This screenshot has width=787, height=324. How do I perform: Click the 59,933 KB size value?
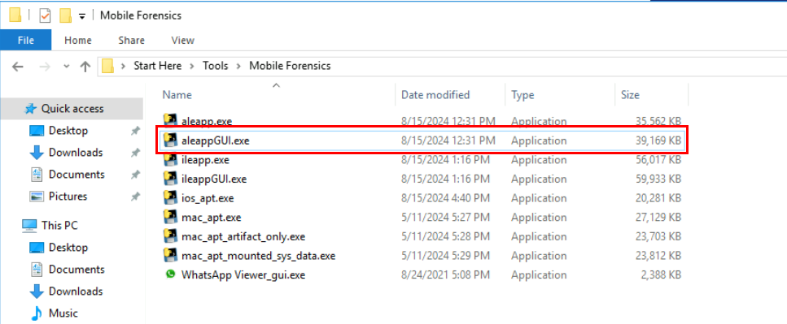[x=658, y=179]
